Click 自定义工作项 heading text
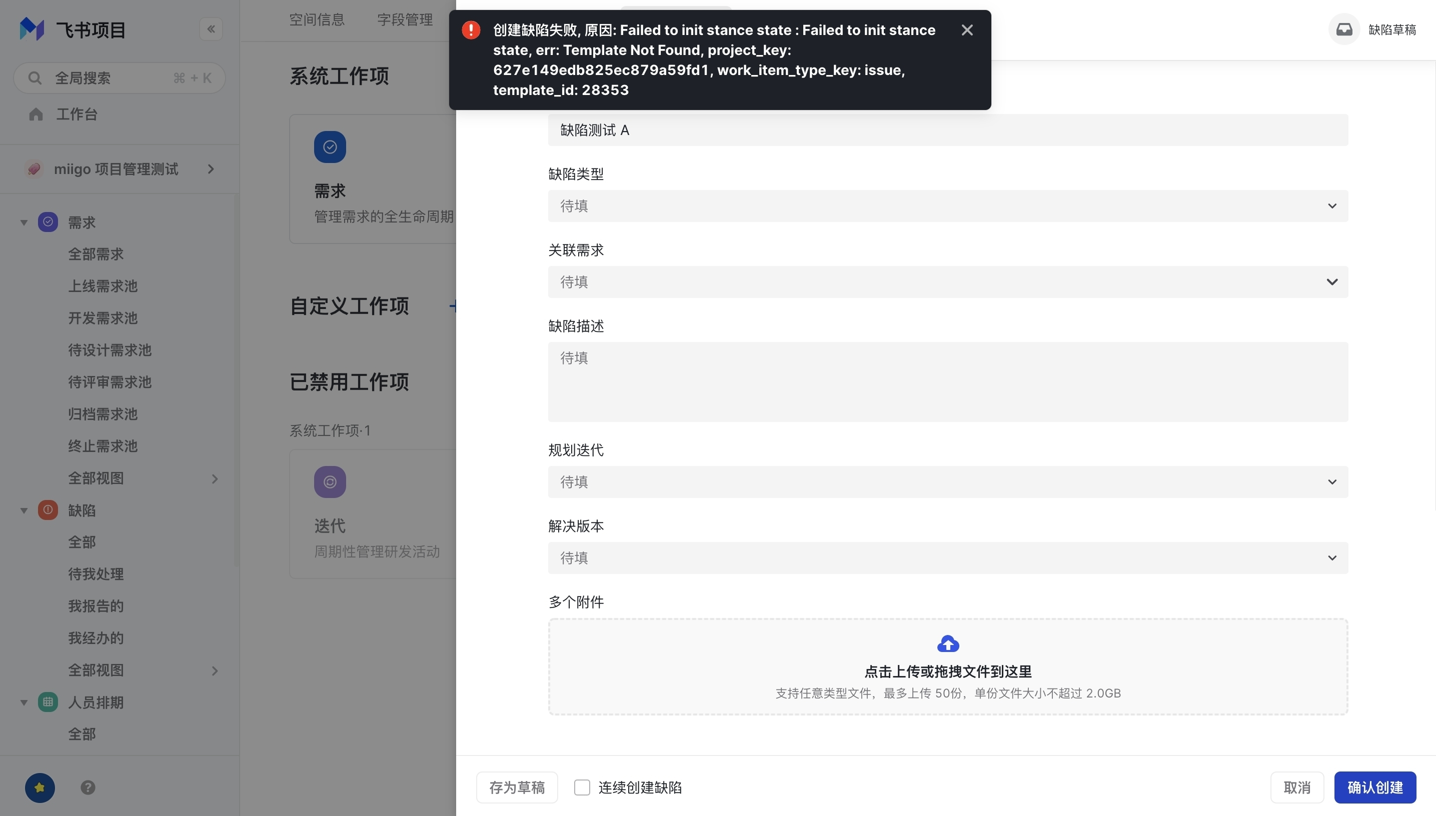1436x816 pixels. point(349,306)
